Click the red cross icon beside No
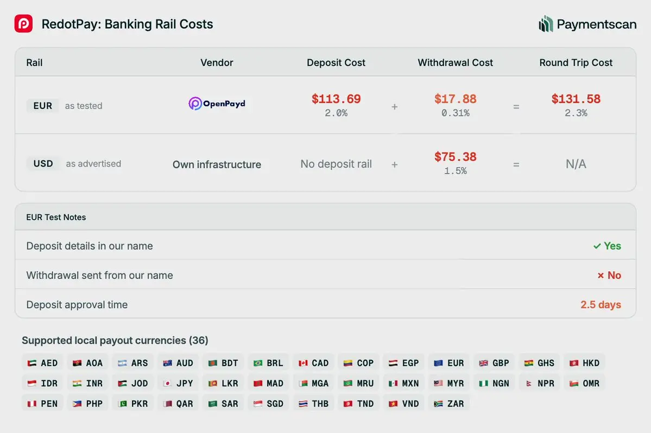Image resolution: width=651 pixels, height=433 pixels. [601, 276]
